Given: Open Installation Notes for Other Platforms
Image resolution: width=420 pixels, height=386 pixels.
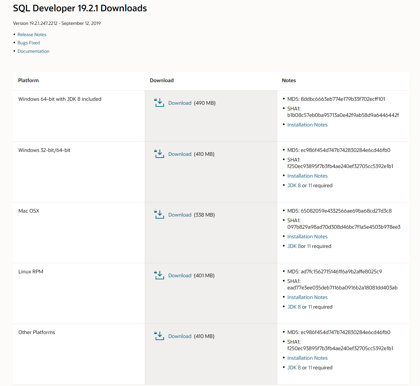Looking at the screenshot, I should coord(307,358).
